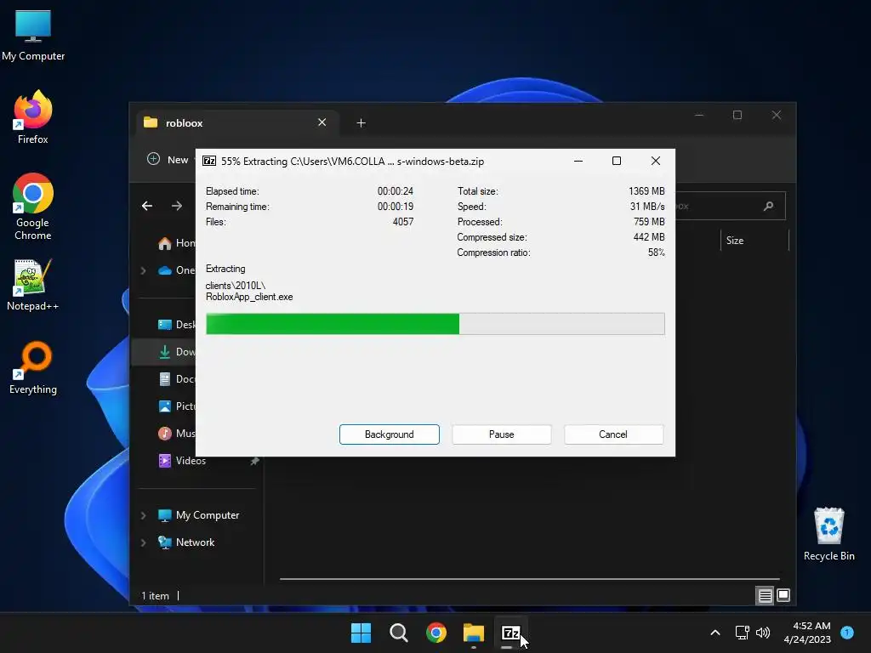Close the 7-Zip extracting dialog
871x653 pixels.
click(x=656, y=161)
